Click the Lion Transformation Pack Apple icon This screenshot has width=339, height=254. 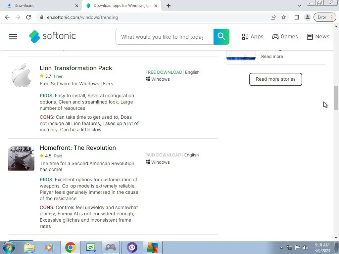click(x=21, y=75)
